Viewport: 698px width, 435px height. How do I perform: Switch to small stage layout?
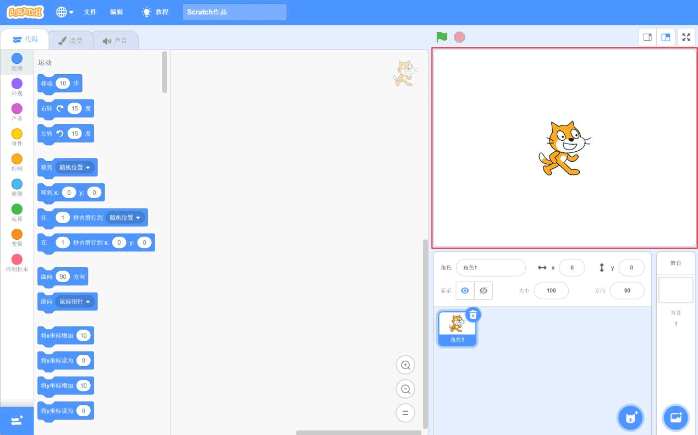pyautogui.click(x=647, y=37)
